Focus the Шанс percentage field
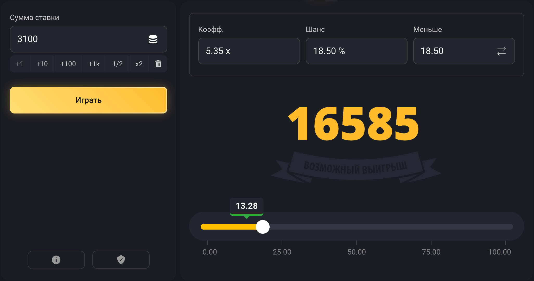This screenshot has width=534, height=281. coord(356,51)
